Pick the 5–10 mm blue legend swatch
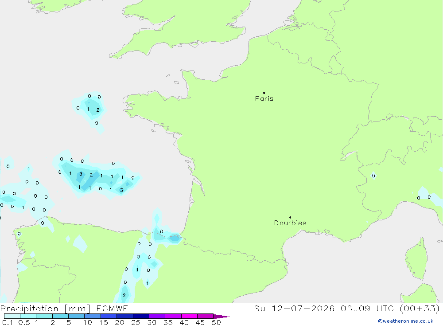443x325 pixels. 77,316
